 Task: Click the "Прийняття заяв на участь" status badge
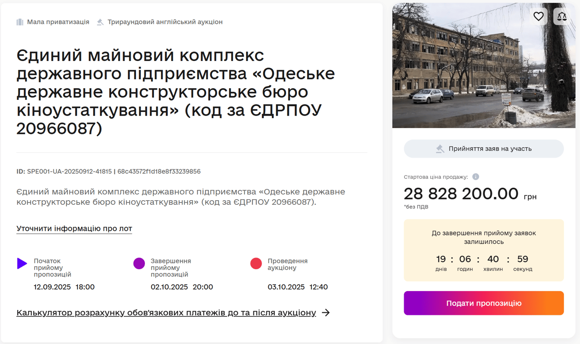coord(484,148)
